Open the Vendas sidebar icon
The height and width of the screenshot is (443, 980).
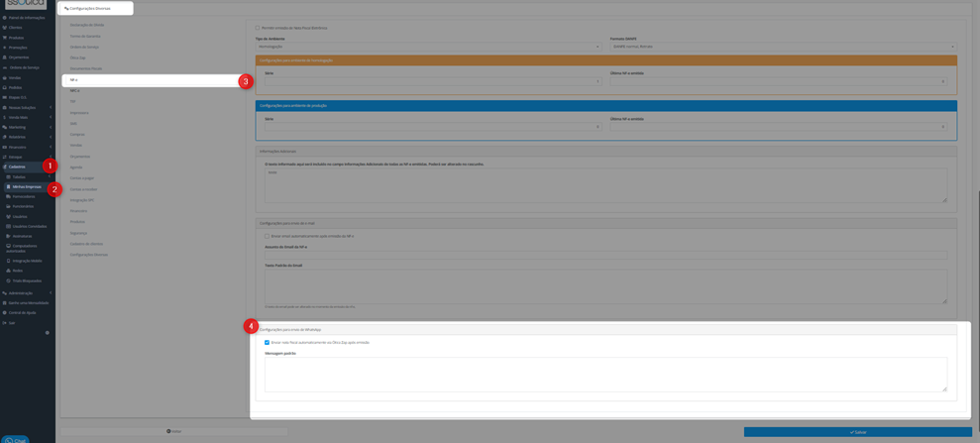click(4, 77)
